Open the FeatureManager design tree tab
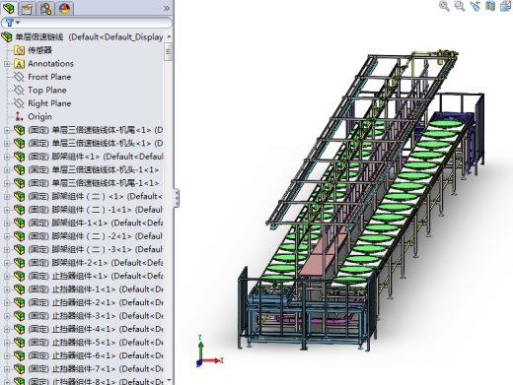Viewport: 513px width, 385px height. coord(9,8)
